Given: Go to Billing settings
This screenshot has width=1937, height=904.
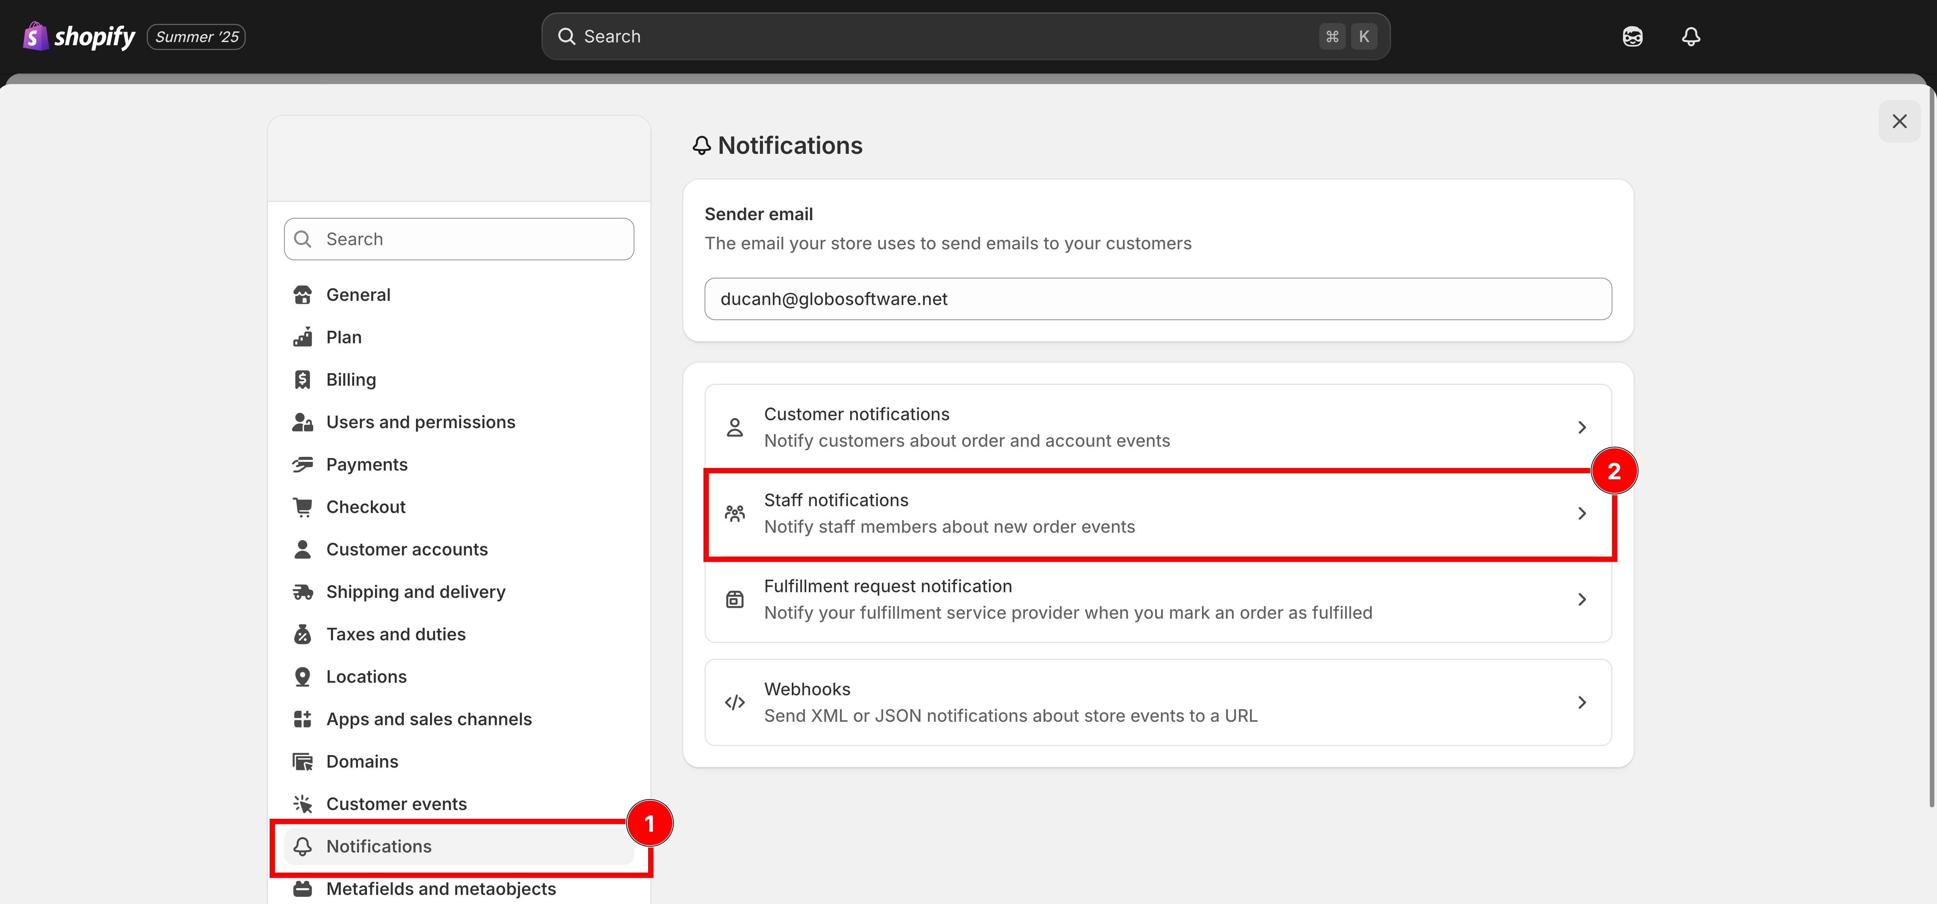Looking at the screenshot, I should pos(459,380).
